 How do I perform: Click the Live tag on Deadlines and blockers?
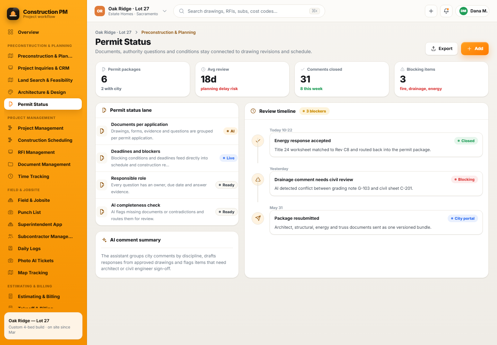coord(228,158)
